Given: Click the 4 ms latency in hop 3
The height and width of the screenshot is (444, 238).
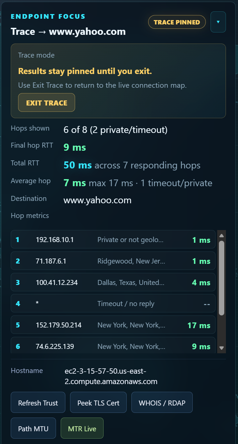Looking at the screenshot, I should (201, 282).
